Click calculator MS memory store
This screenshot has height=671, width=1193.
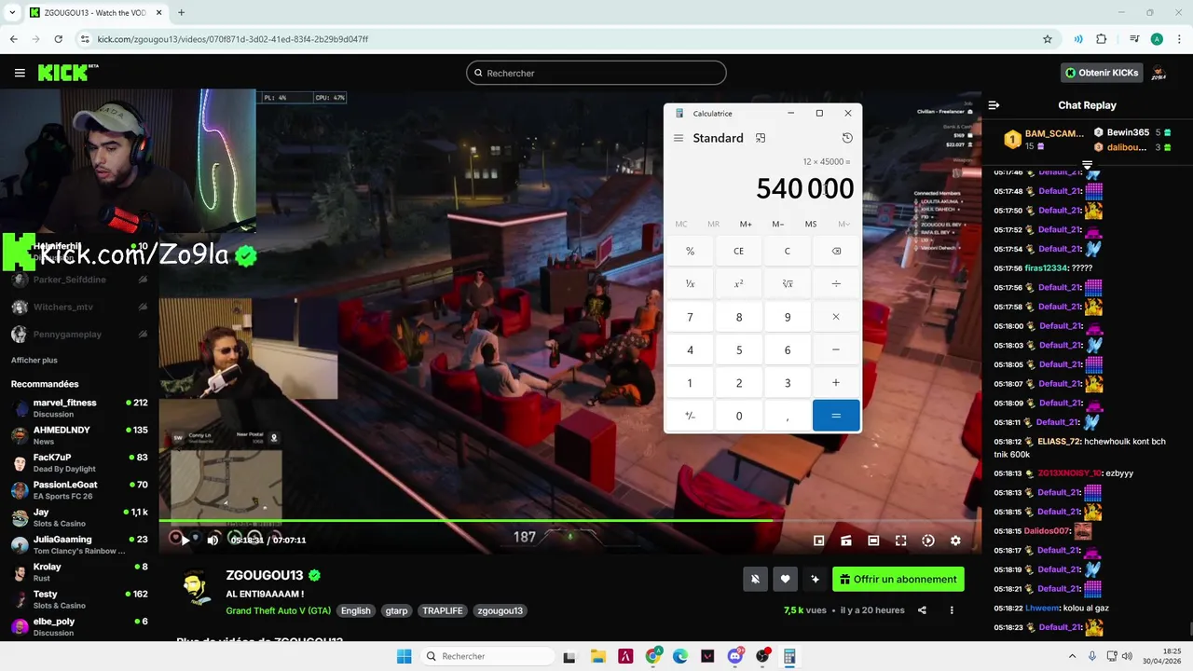(x=811, y=224)
